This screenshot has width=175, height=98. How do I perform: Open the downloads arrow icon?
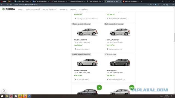pyautogui.click(x=170, y=5)
